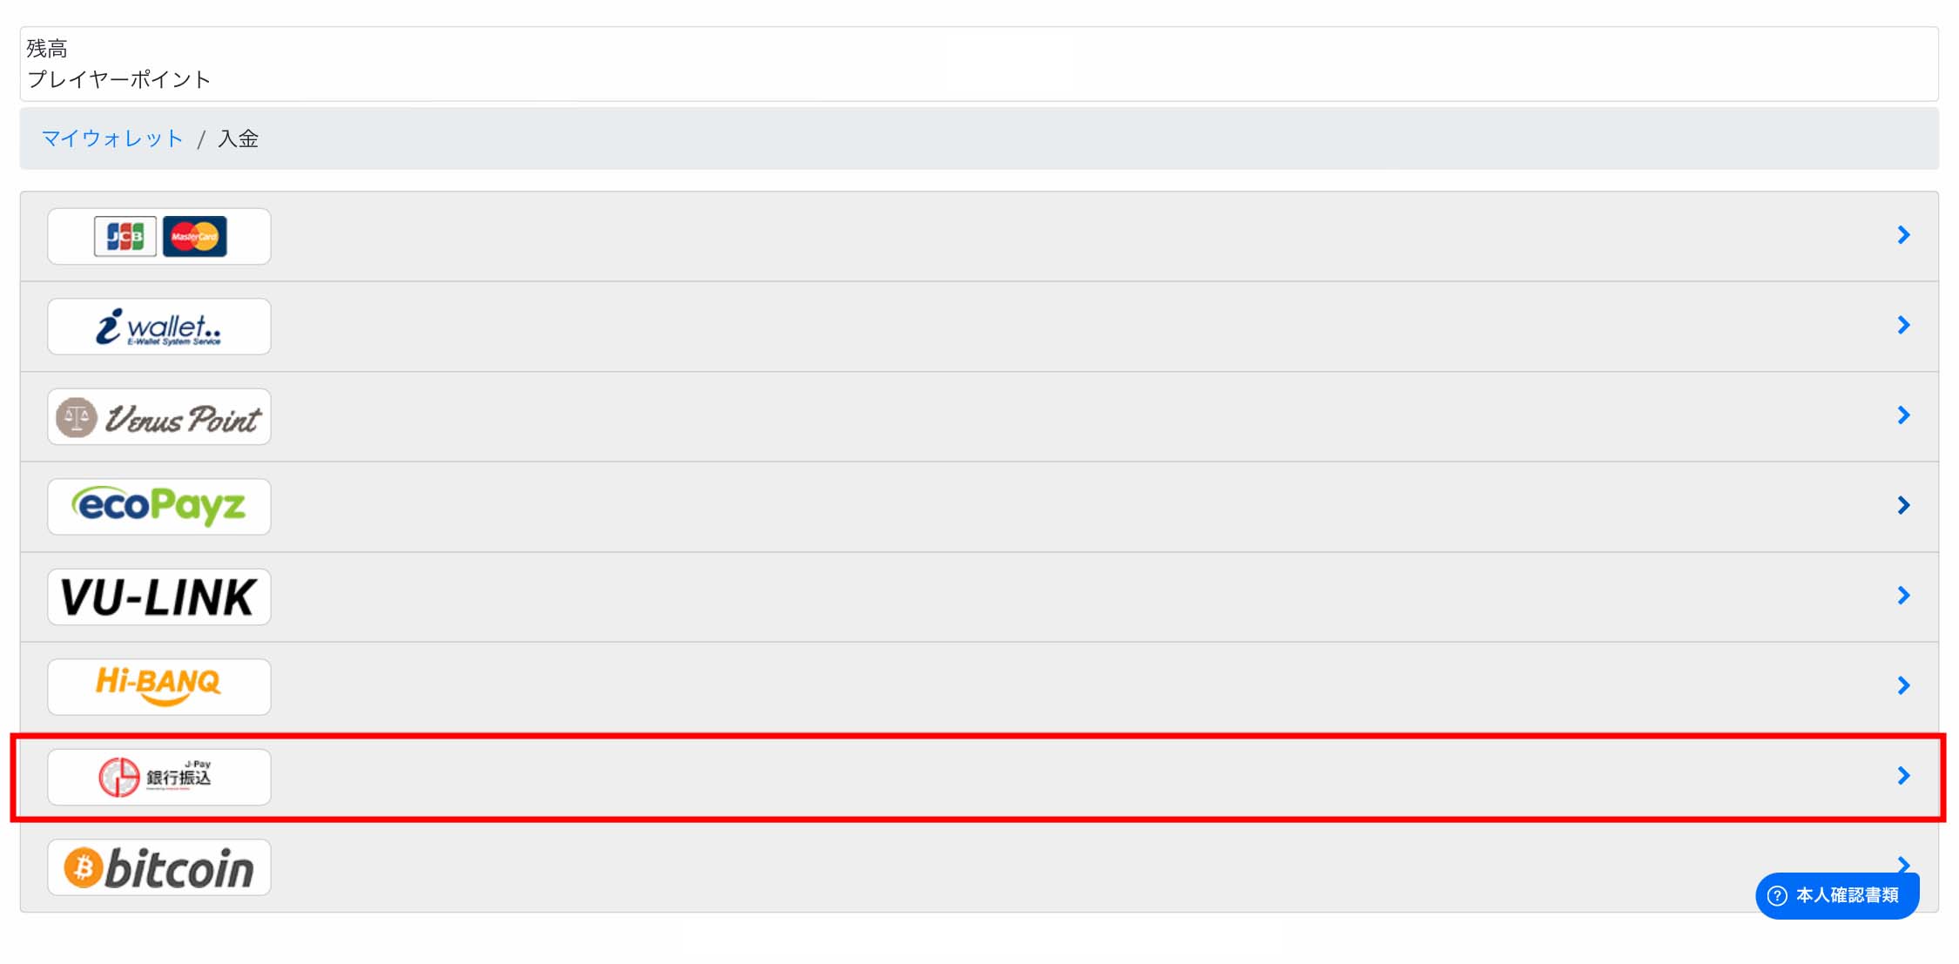Expand the VU-LINK row chevron
The image size is (1959, 964).
(1903, 596)
